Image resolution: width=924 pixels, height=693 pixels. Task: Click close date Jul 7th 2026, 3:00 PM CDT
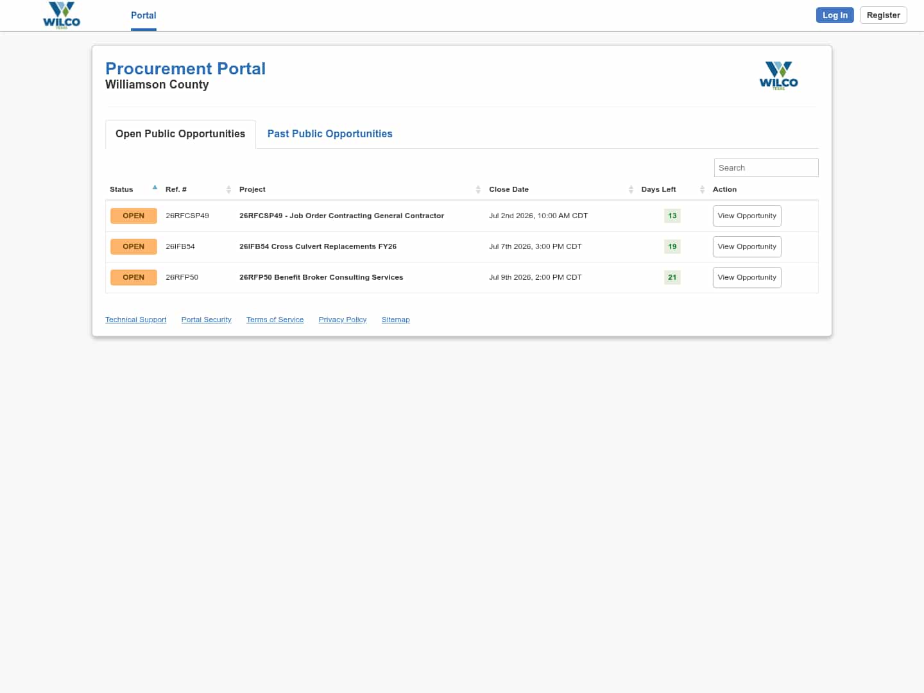(535, 247)
